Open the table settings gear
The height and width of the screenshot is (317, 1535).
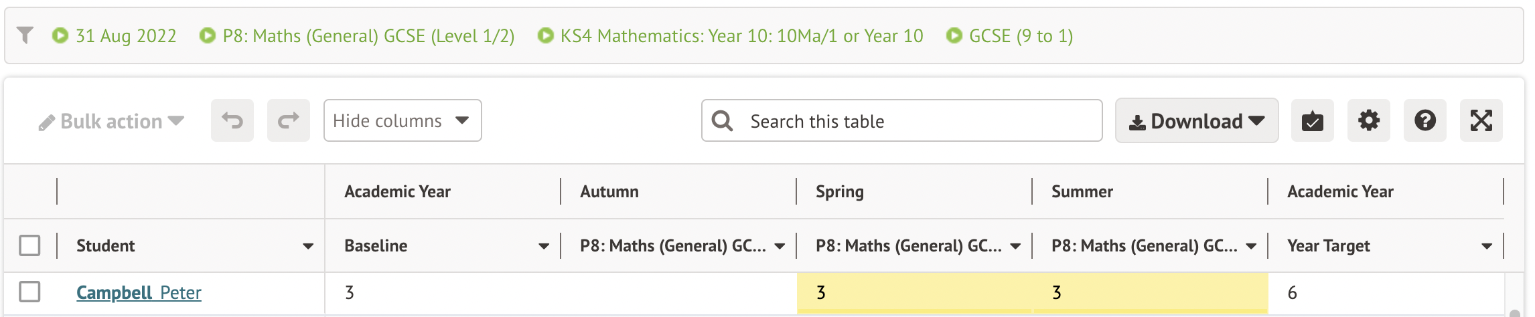tap(1368, 121)
